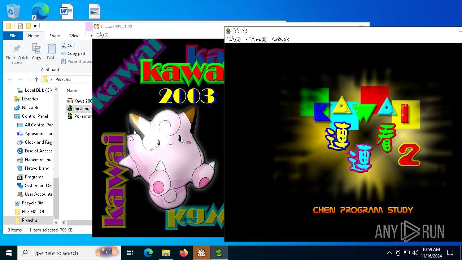The image size is (462, 260).
Task: Select Local Disk (C:) in navigation pane
Action: point(34,90)
